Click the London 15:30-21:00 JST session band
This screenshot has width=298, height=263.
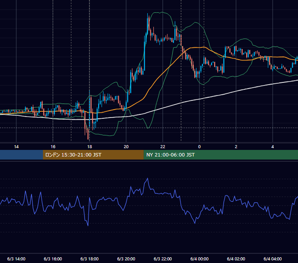pyautogui.click(x=93, y=155)
